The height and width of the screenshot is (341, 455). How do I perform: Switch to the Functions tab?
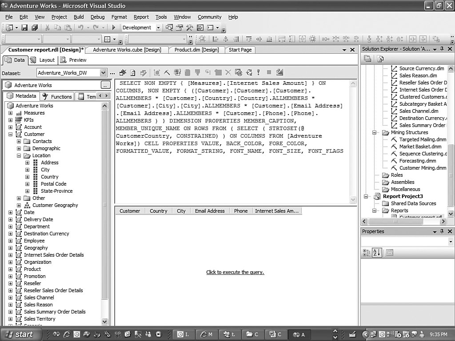pyautogui.click(x=57, y=96)
